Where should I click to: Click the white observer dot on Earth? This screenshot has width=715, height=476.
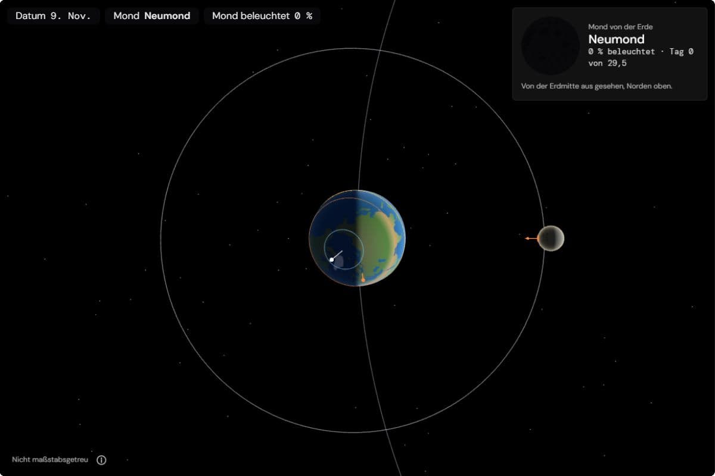coord(332,259)
